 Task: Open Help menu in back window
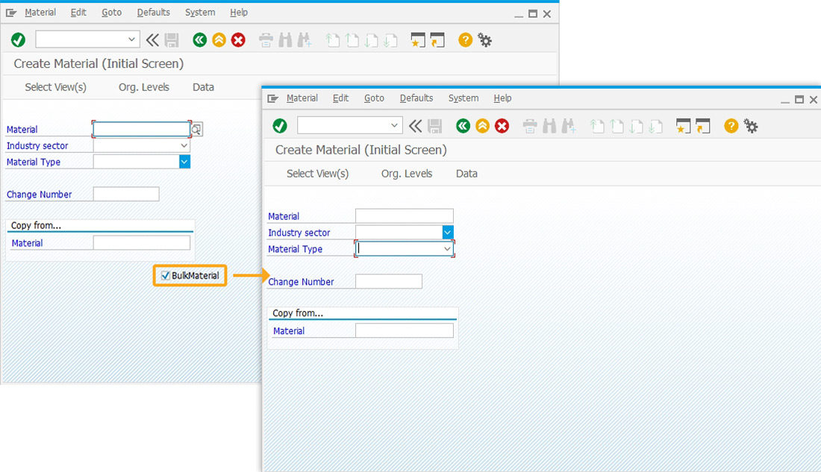pos(239,13)
